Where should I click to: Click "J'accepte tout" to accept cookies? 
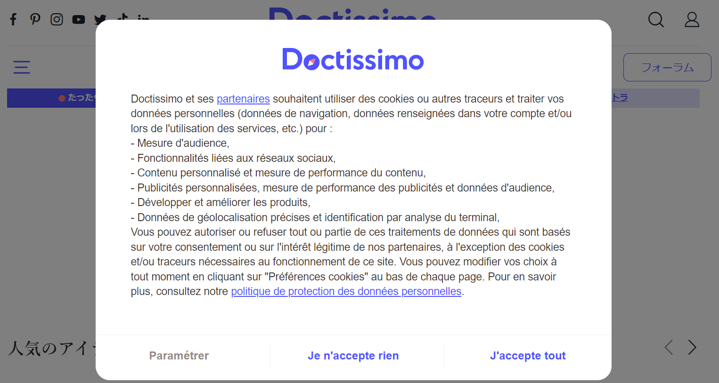click(528, 356)
